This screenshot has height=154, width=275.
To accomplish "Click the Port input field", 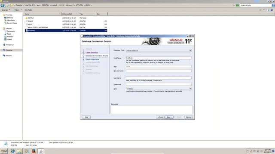I will [x=159, y=67].
